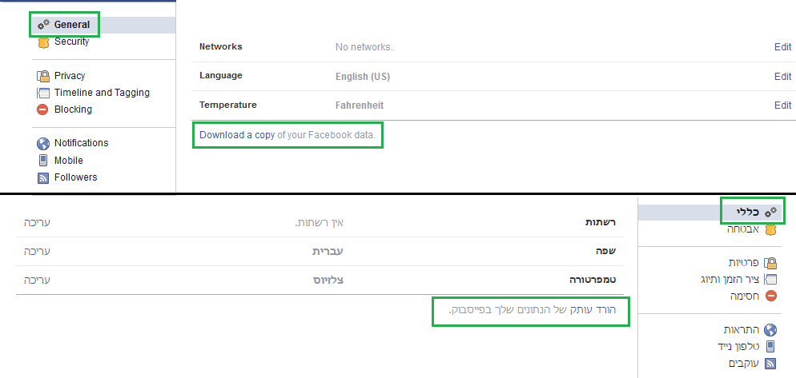796x378 pixels.
Task: Click Hebrew edit (עריכה) for language row
Action: pos(33,251)
